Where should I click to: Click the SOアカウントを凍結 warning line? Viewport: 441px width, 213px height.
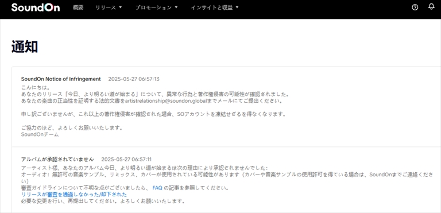(x=153, y=114)
